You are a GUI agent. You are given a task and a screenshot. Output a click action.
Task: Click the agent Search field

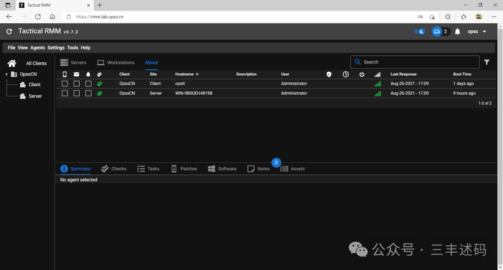(x=415, y=62)
